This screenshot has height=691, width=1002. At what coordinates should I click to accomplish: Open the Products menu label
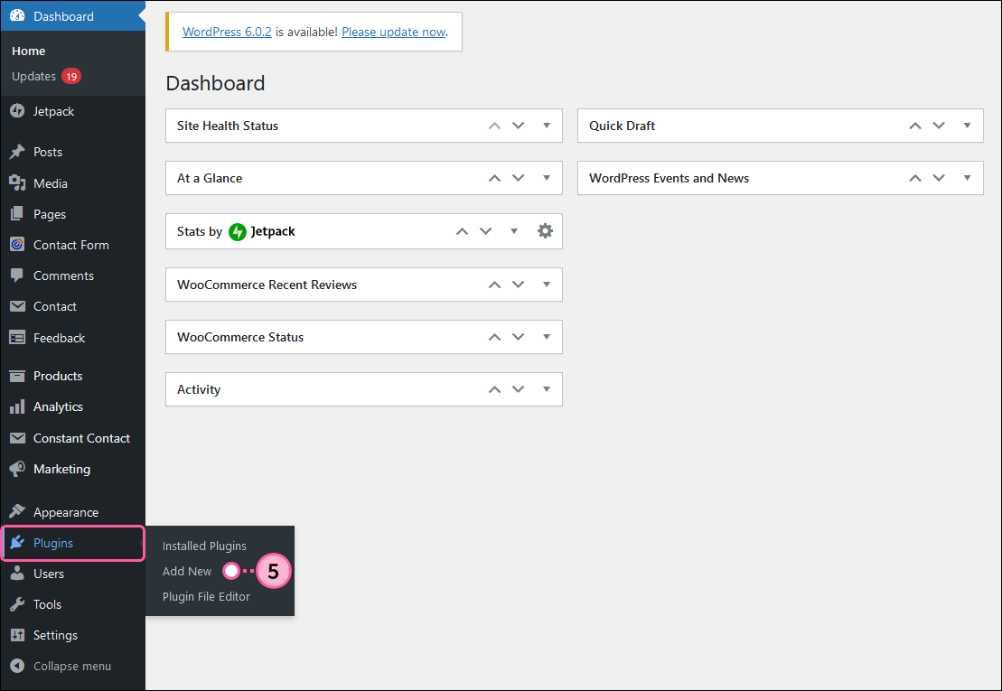pyautogui.click(x=58, y=376)
